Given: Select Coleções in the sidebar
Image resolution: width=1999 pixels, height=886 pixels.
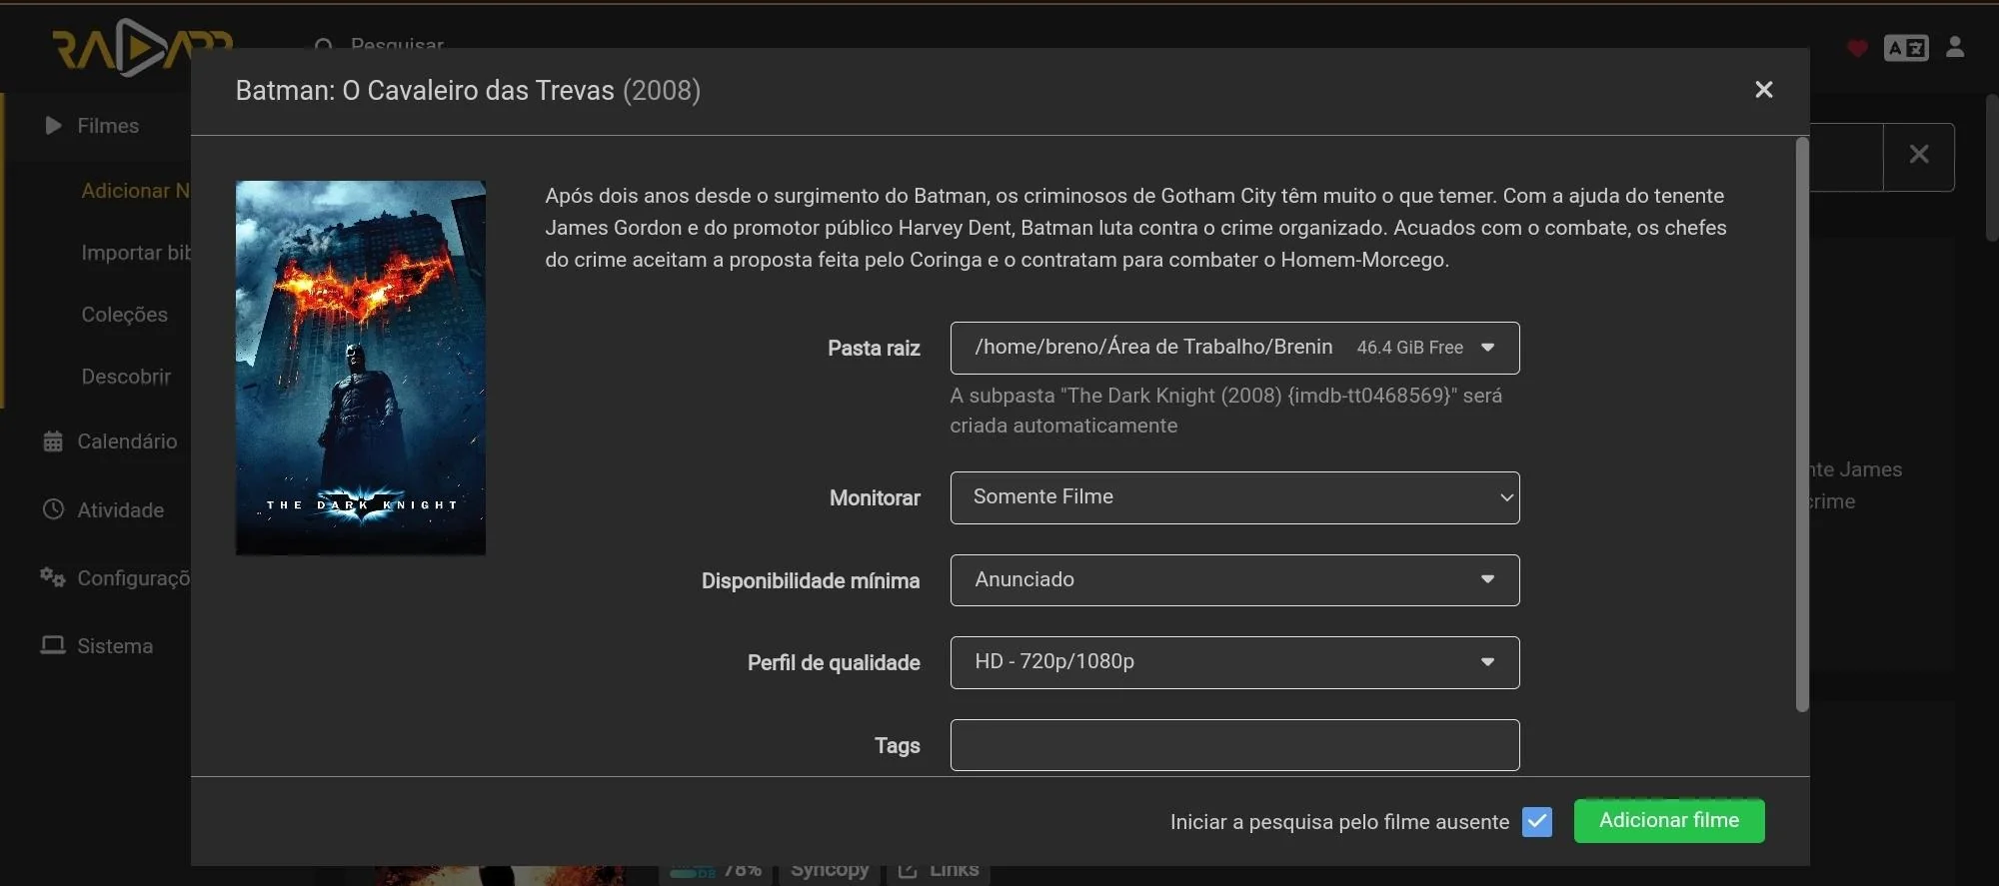Looking at the screenshot, I should click(x=124, y=315).
